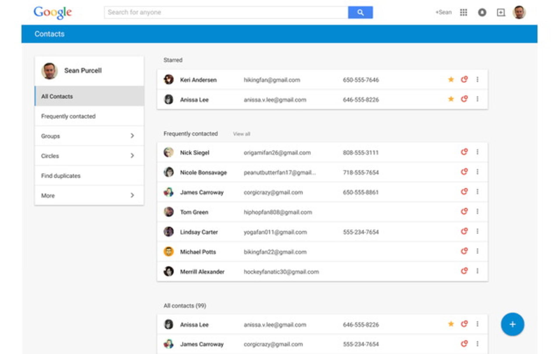This screenshot has width=559, height=354.
Task: Open more options for Nick Siegel
Action: [477, 152]
